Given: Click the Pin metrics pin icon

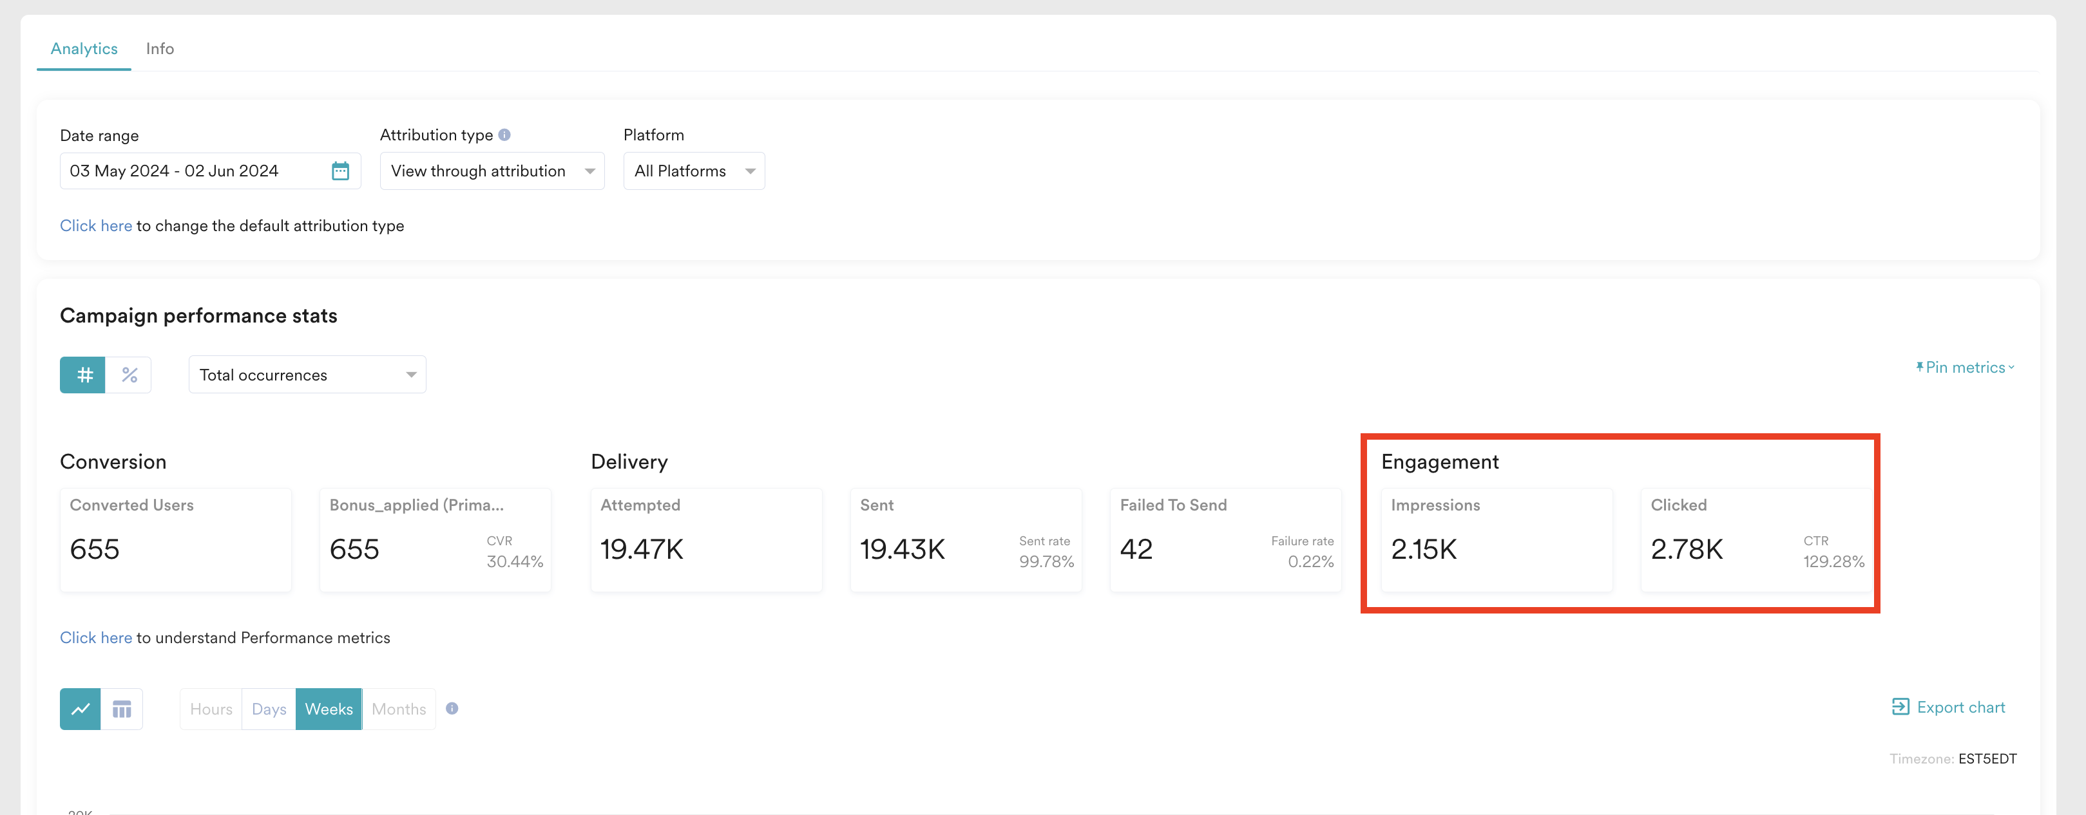Looking at the screenshot, I should coord(1919,367).
